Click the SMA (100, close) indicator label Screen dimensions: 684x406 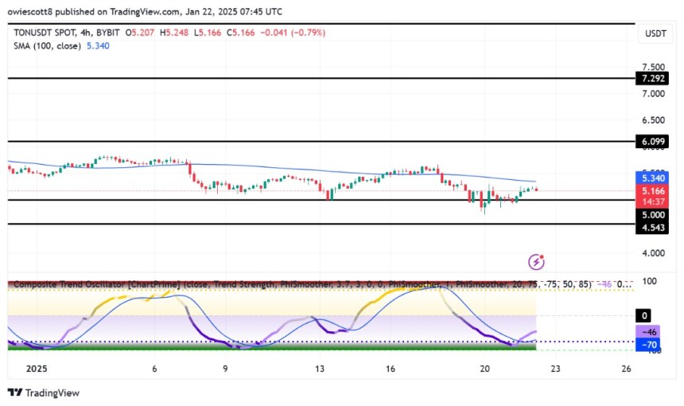pyautogui.click(x=47, y=46)
